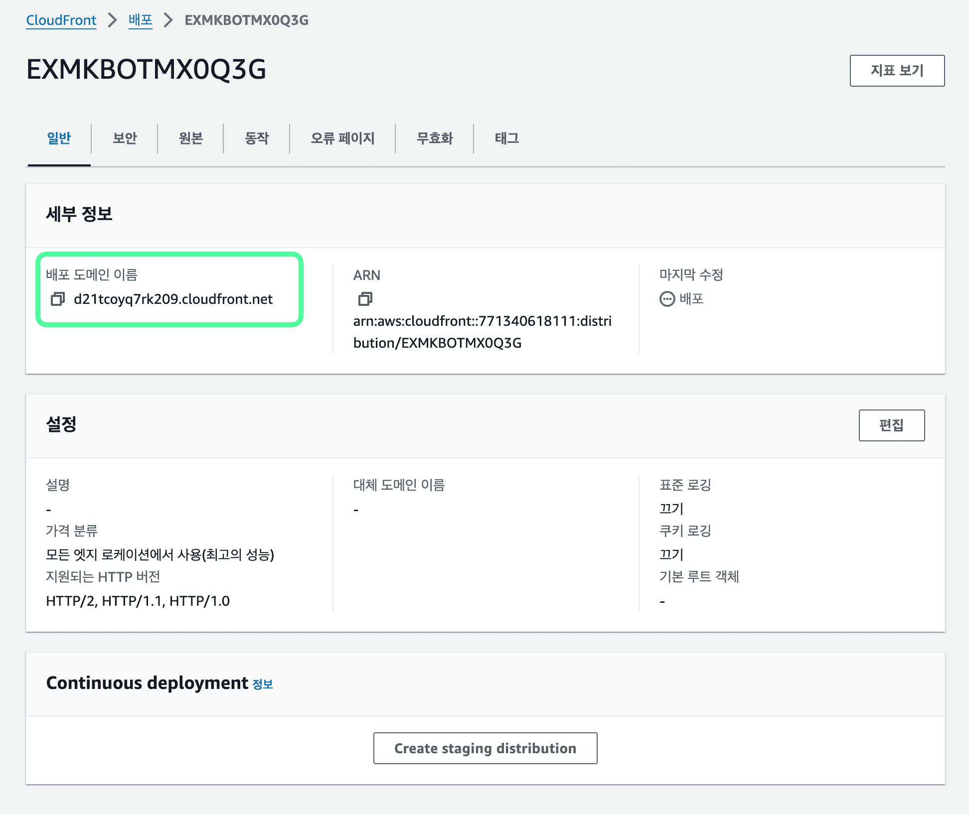Click the 지표 보기 button
Image resolution: width=969 pixels, height=814 pixels.
[897, 71]
